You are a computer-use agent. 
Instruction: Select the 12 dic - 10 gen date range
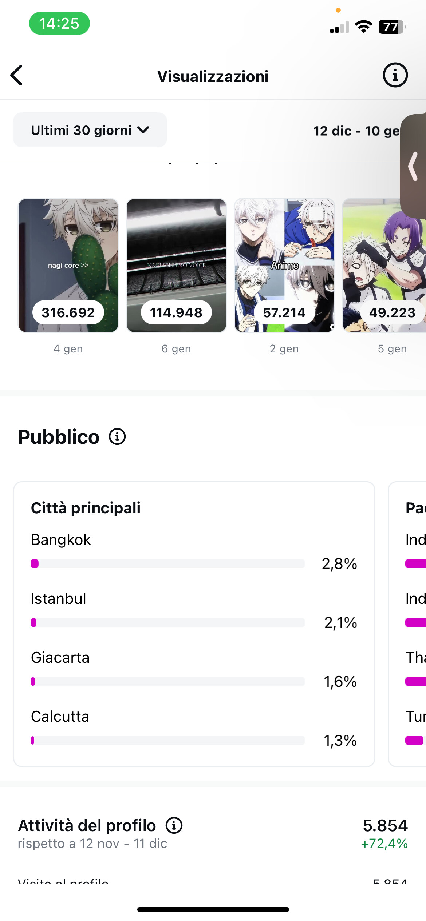[356, 131]
